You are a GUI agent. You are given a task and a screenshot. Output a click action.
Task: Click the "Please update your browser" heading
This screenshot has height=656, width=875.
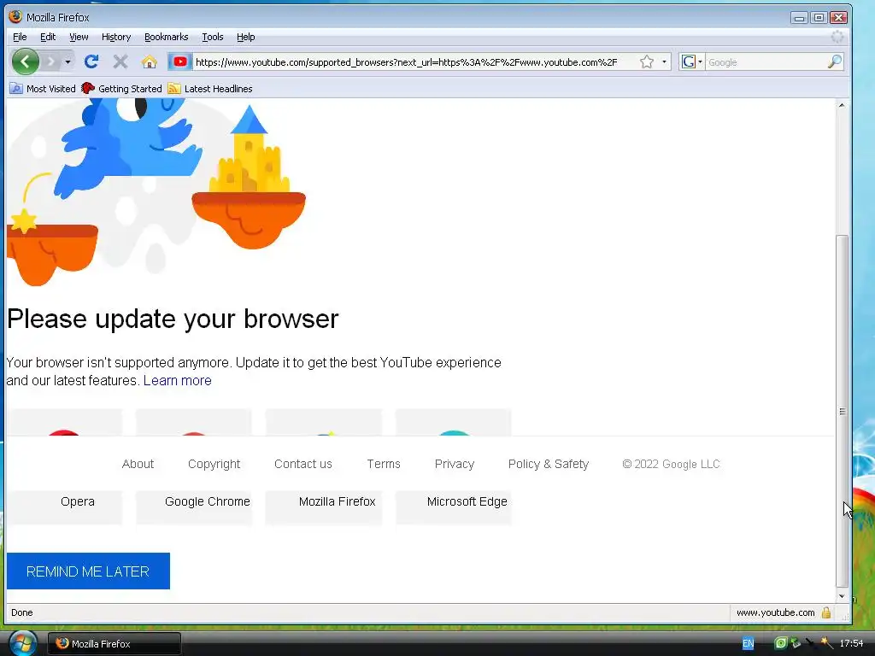click(x=173, y=319)
